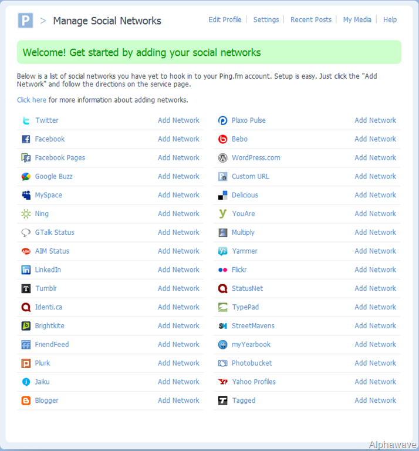Click the FriendFeed icon
This screenshot has width=419, height=451.
pos(26,345)
